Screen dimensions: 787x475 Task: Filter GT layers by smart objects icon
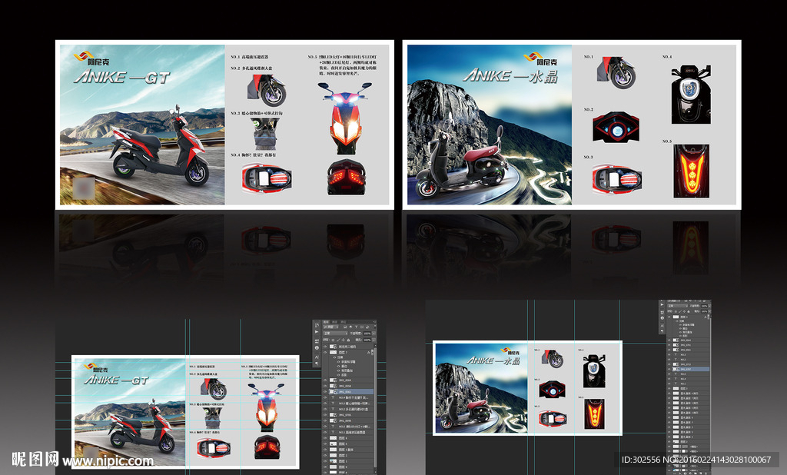pos(367,327)
